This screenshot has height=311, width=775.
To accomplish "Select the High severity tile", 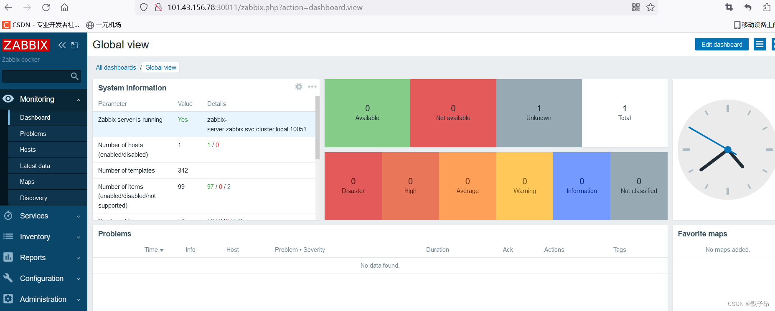I will click(410, 186).
